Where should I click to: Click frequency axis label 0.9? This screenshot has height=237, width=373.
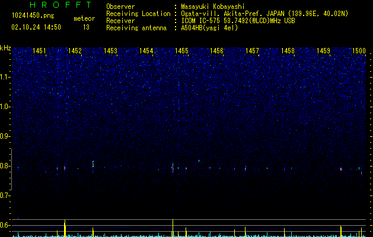pyautogui.click(x=5, y=136)
